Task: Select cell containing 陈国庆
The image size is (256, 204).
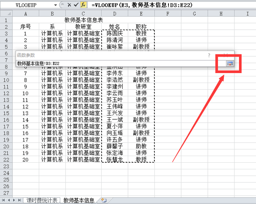Action: pos(115,33)
